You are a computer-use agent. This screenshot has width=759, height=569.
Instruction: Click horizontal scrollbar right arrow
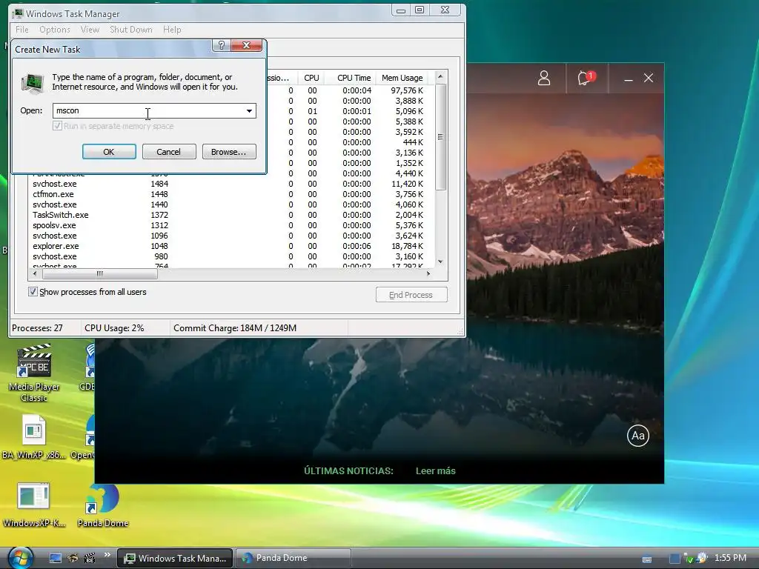(428, 274)
